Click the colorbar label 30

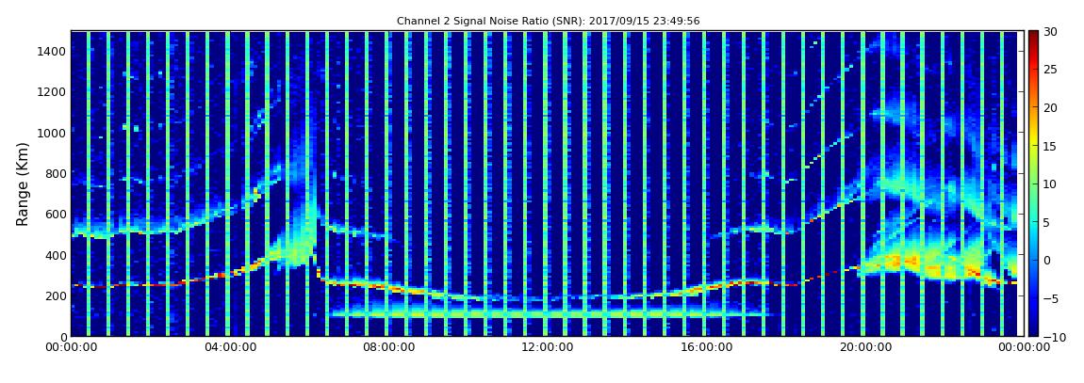pyautogui.click(x=1051, y=31)
